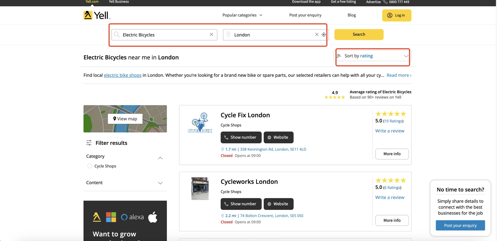Open the 6 Ratings link

click(x=392, y=188)
